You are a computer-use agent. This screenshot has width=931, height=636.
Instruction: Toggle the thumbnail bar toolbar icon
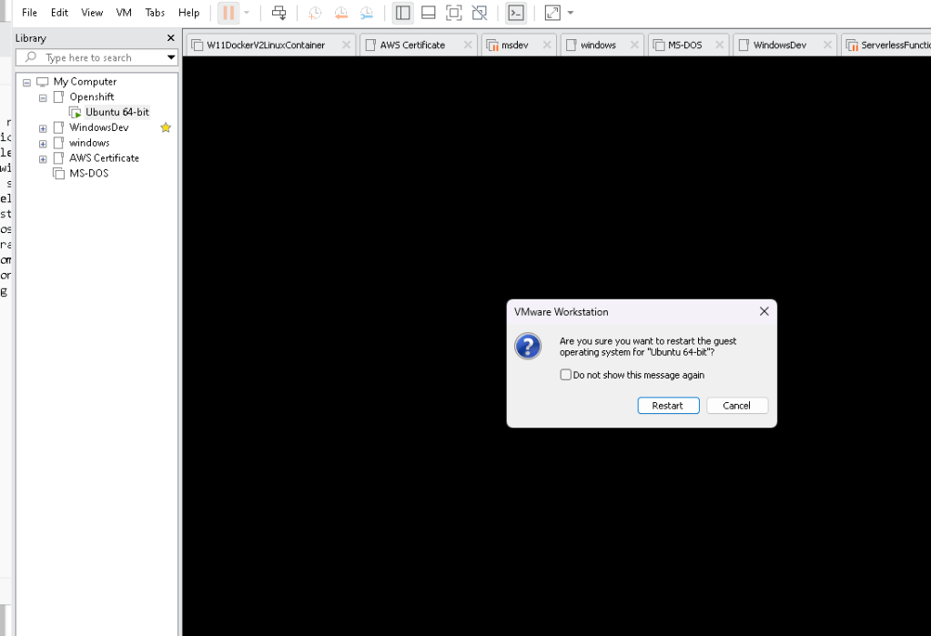point(428,13)
